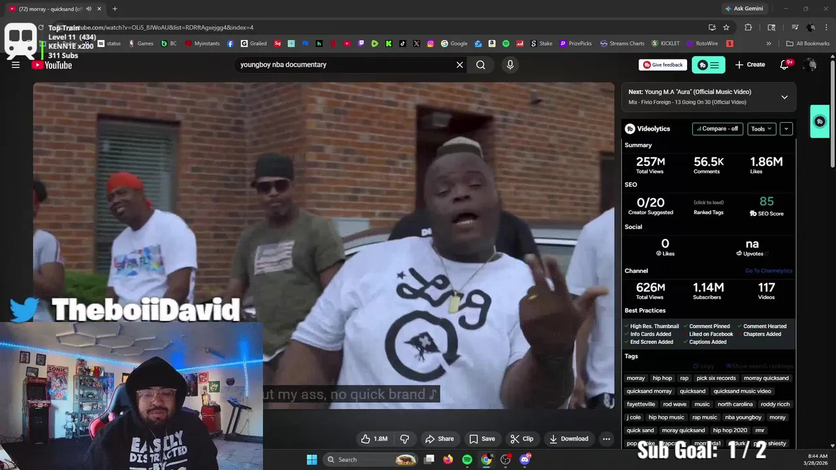The image size is (836, 470).
Task: Open the Streams Charts bookmark
Action: [x=622, y=44]
